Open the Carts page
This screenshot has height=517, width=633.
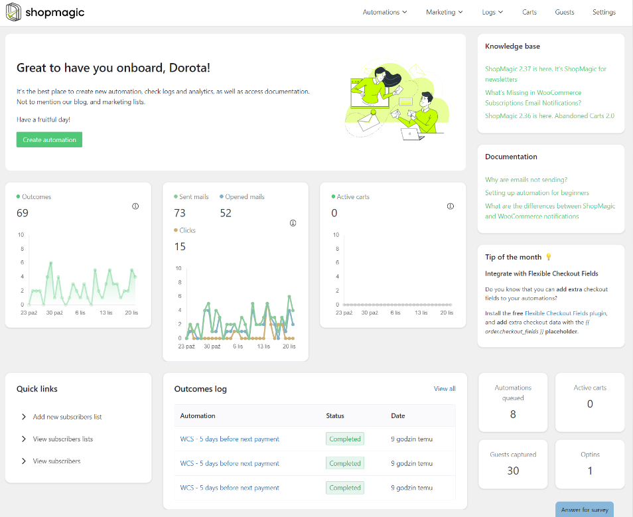[529, 12]
